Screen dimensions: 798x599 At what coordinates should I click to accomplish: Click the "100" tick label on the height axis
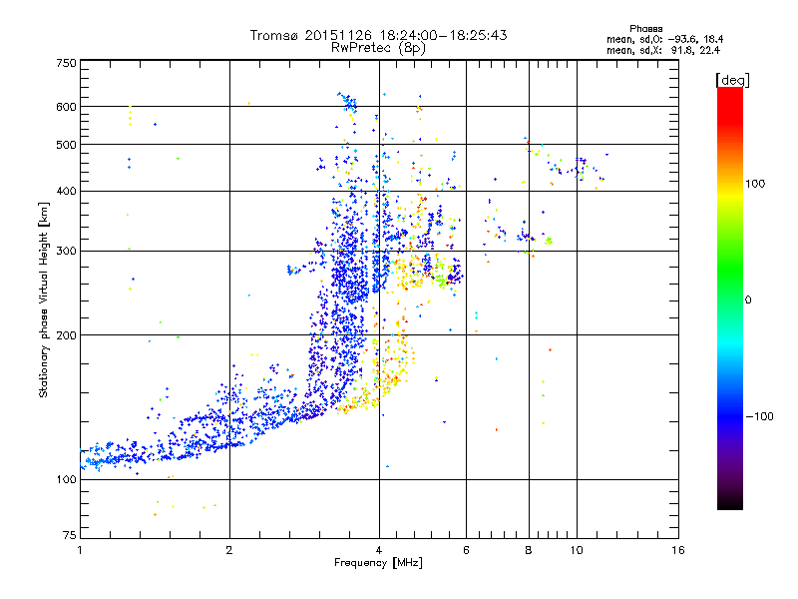click(x=66, y=480)
